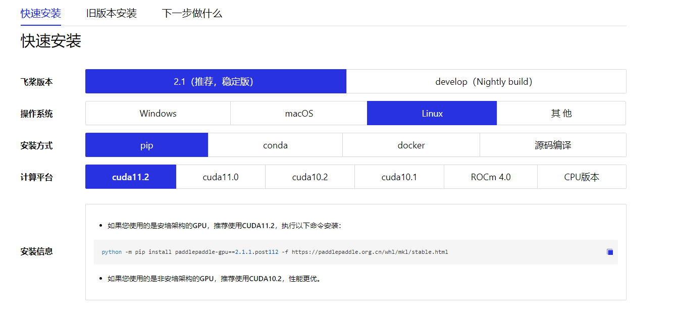Choose cuda10.1 as compute platform

399,177
